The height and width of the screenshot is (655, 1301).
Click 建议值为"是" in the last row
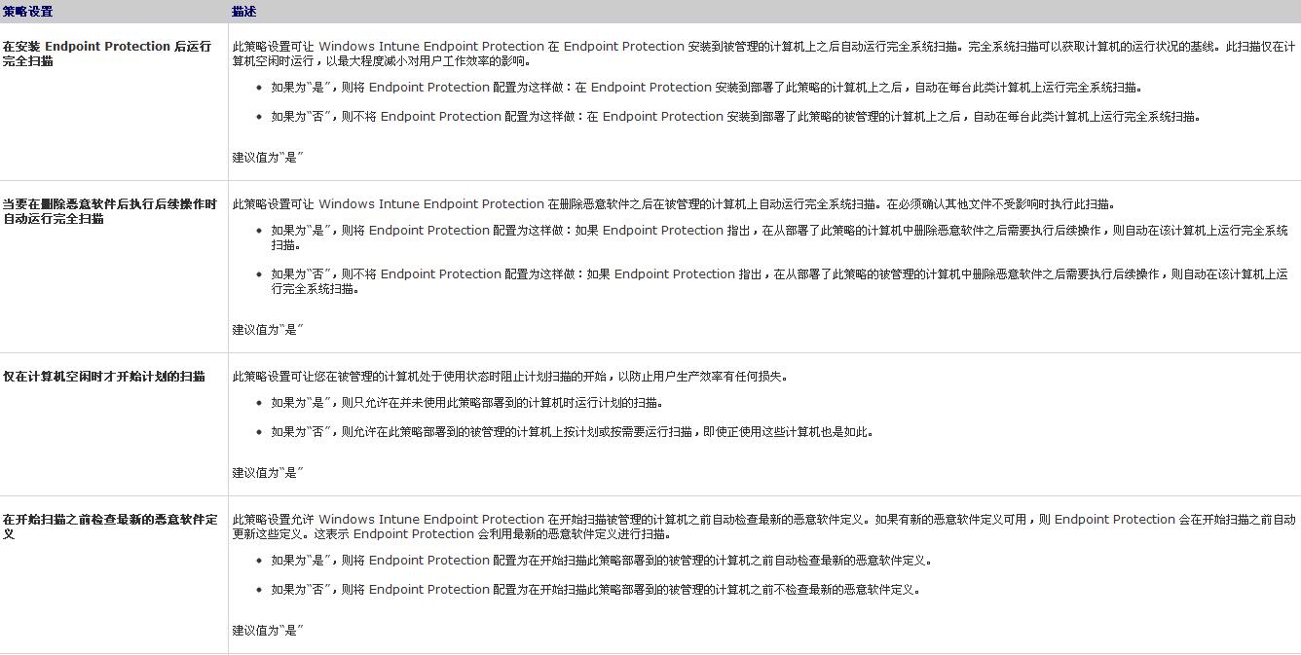268,631
